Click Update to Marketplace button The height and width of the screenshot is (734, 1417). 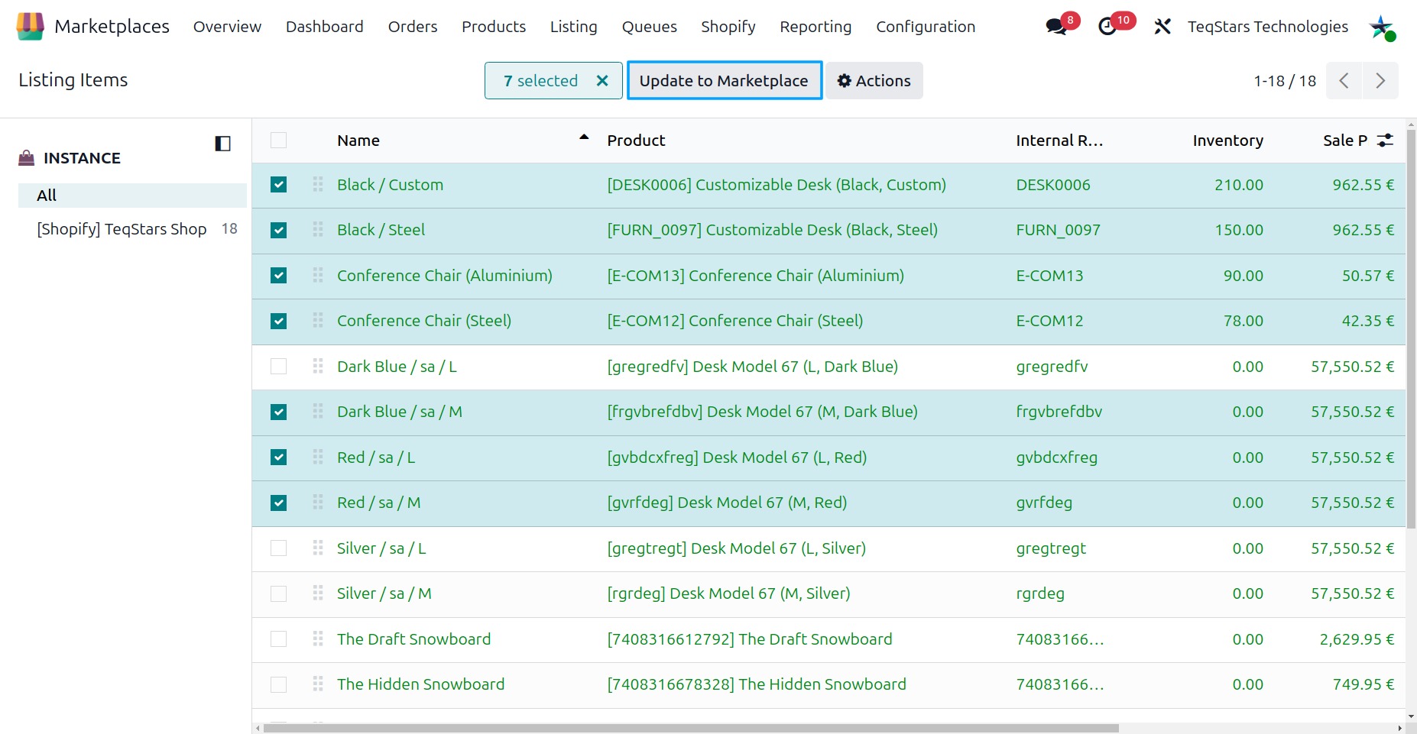point(725,80)
